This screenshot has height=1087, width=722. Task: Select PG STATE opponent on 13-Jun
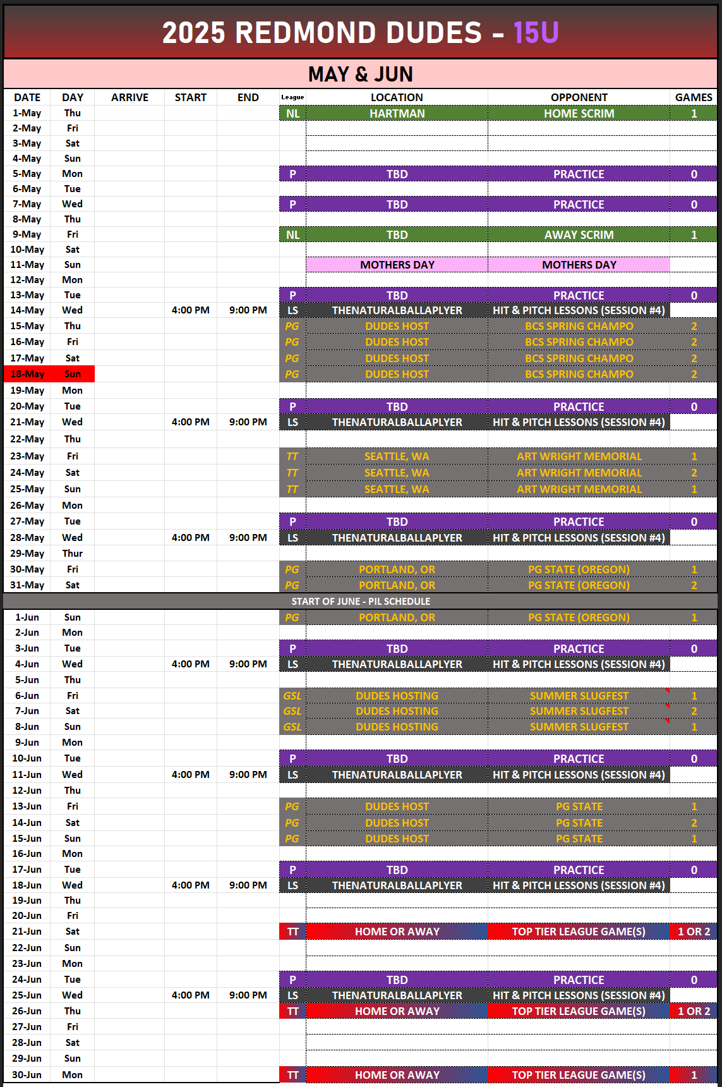point(579,806)
